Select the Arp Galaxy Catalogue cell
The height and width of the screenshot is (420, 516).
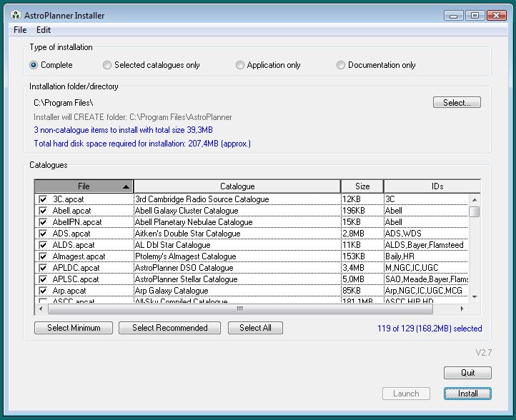point(237,291)
